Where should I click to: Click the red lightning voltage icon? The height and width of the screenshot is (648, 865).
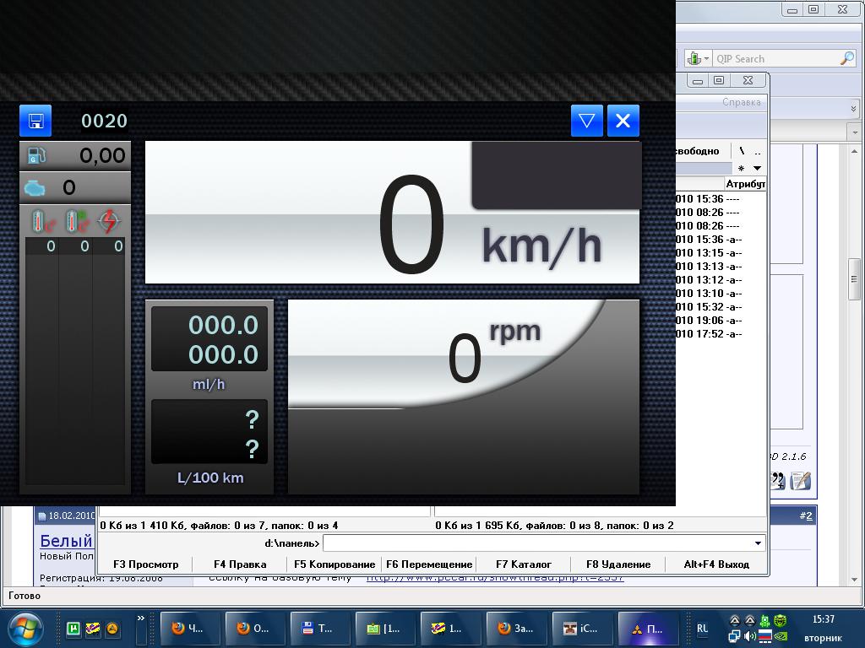coord(109,221)
